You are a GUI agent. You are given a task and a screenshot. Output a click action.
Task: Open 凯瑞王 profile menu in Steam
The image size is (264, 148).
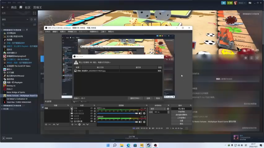(x=242, y=3)
